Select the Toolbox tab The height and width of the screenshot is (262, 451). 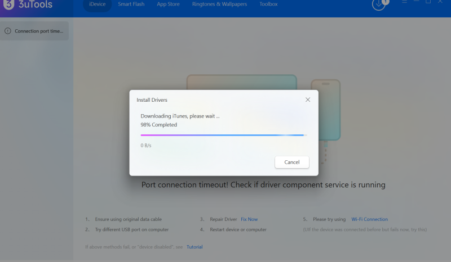click(268, 4)
